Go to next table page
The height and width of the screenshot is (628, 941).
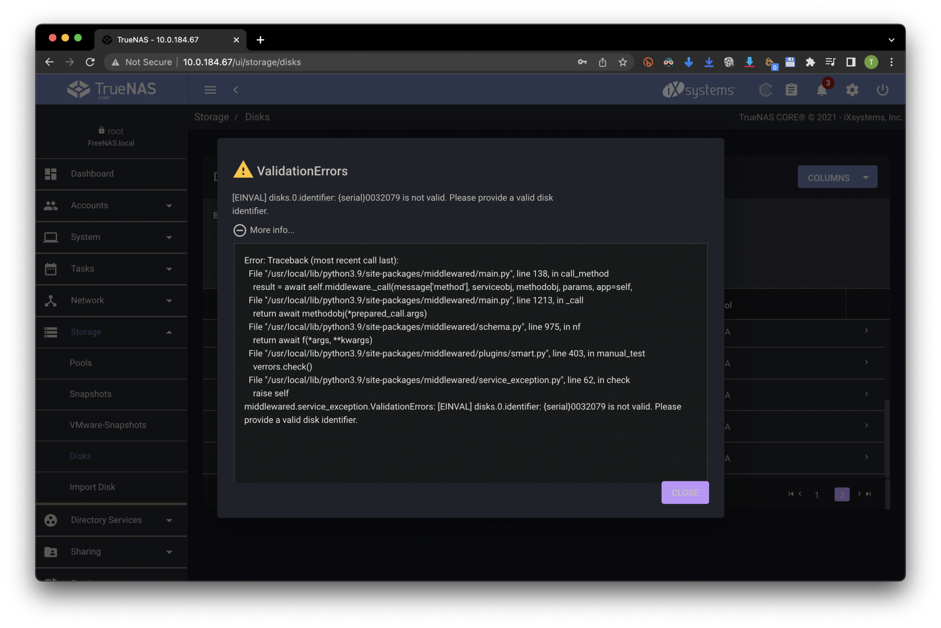pos(859,494)
